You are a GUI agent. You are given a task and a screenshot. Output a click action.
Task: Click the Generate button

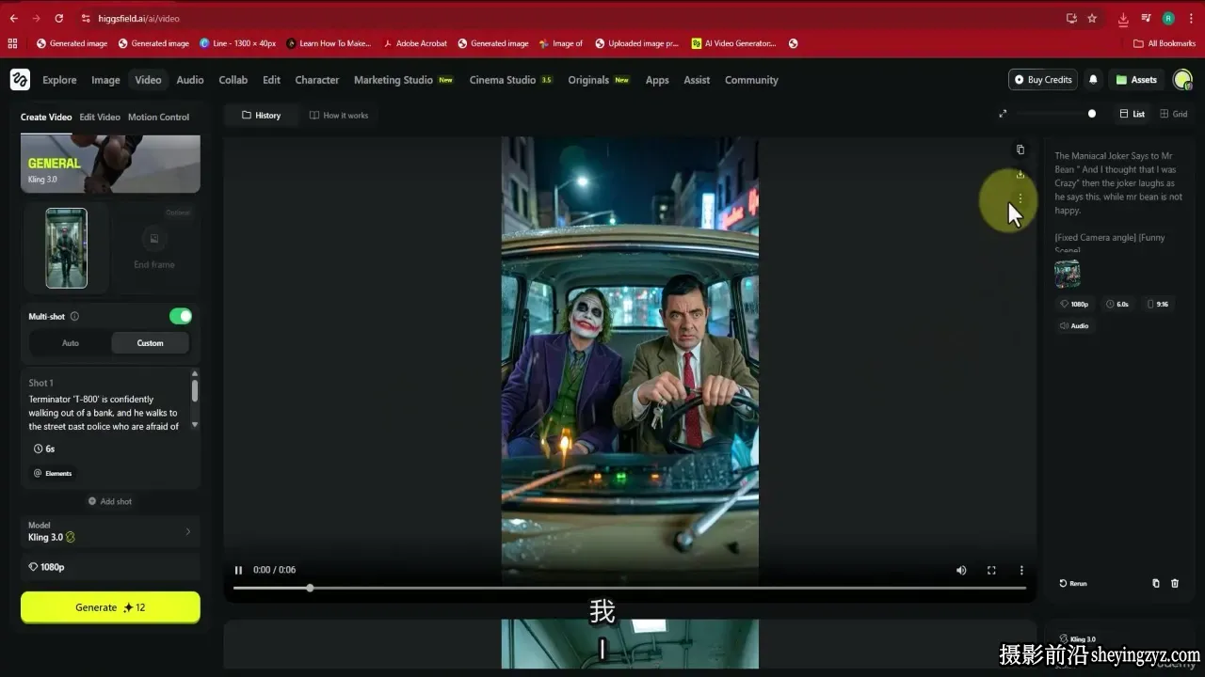click(x=110, y=607)
